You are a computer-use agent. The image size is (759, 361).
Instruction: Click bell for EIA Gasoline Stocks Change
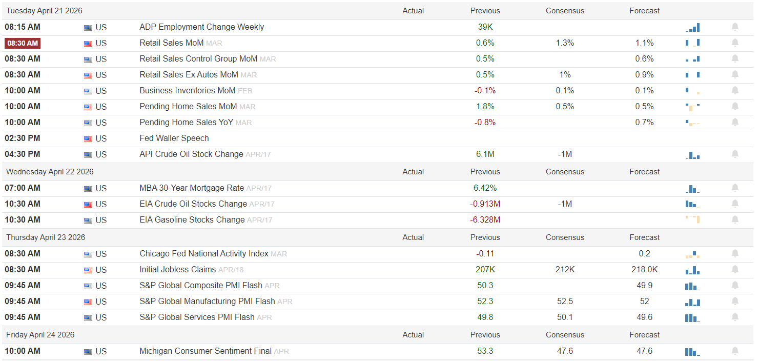pyautogui.click(x=735, y=219)
